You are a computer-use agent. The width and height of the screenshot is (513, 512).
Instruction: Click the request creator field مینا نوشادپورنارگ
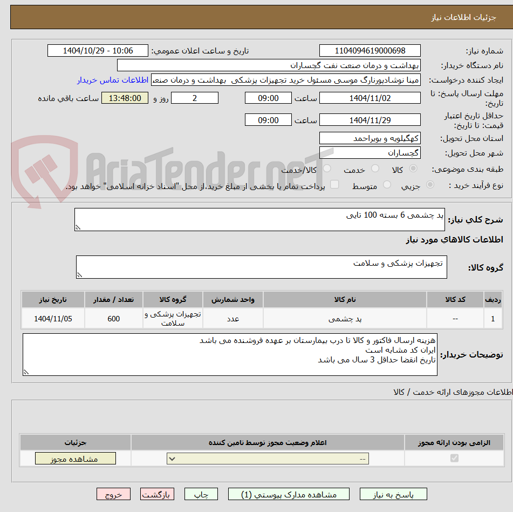tap(285, 80)
